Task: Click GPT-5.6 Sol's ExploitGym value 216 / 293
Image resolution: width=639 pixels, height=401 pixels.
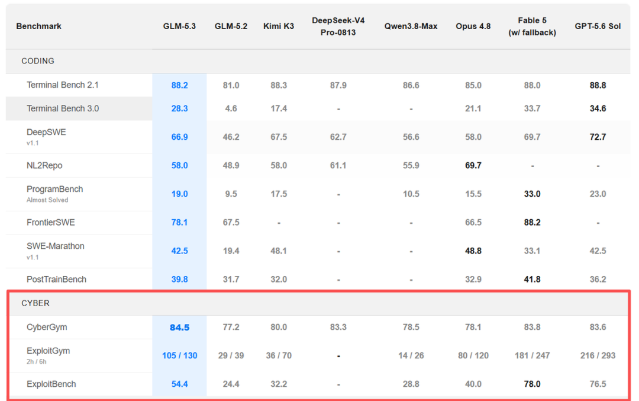Action: point(598,356)
